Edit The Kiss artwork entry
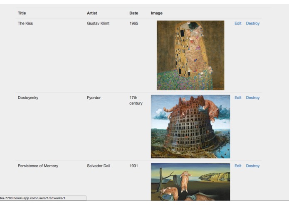289x205 pixels. [x=238, y=23]
